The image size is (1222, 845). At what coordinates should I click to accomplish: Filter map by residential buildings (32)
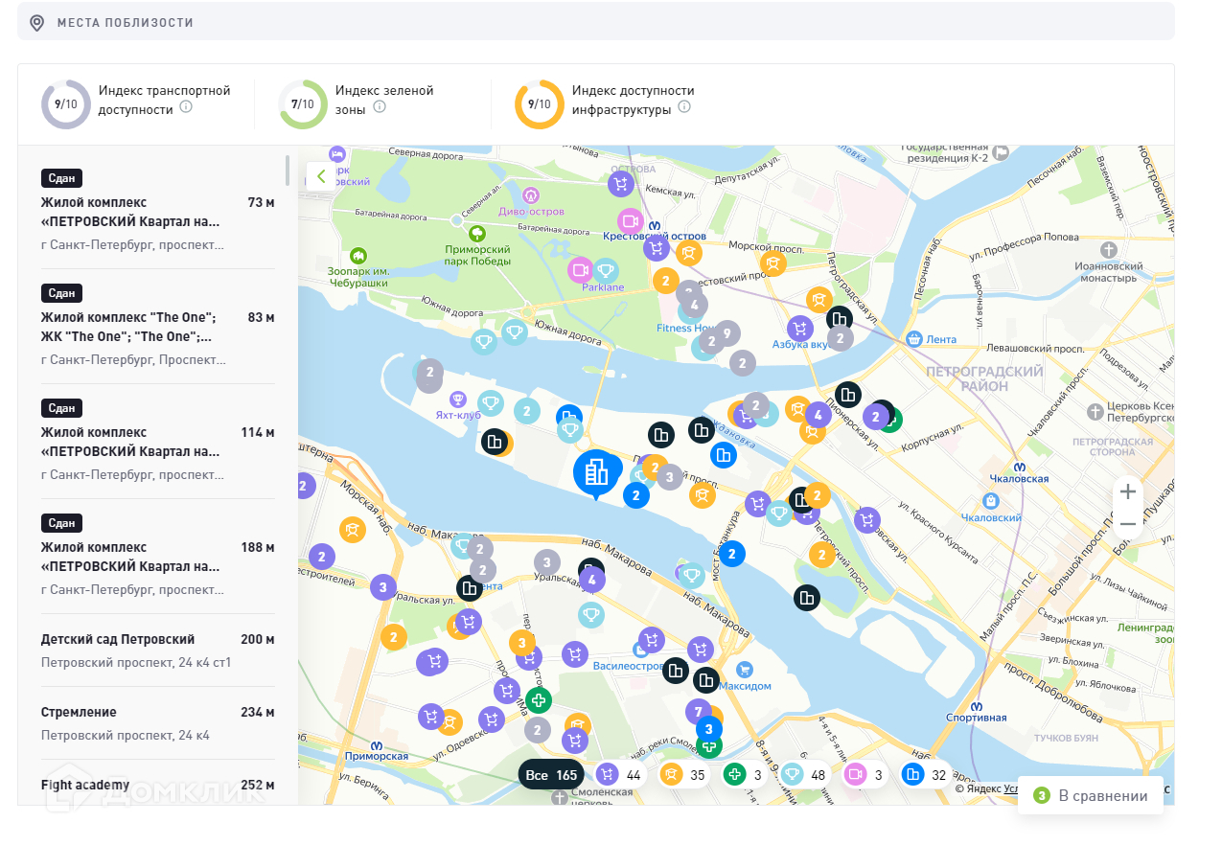pos(925,774)
